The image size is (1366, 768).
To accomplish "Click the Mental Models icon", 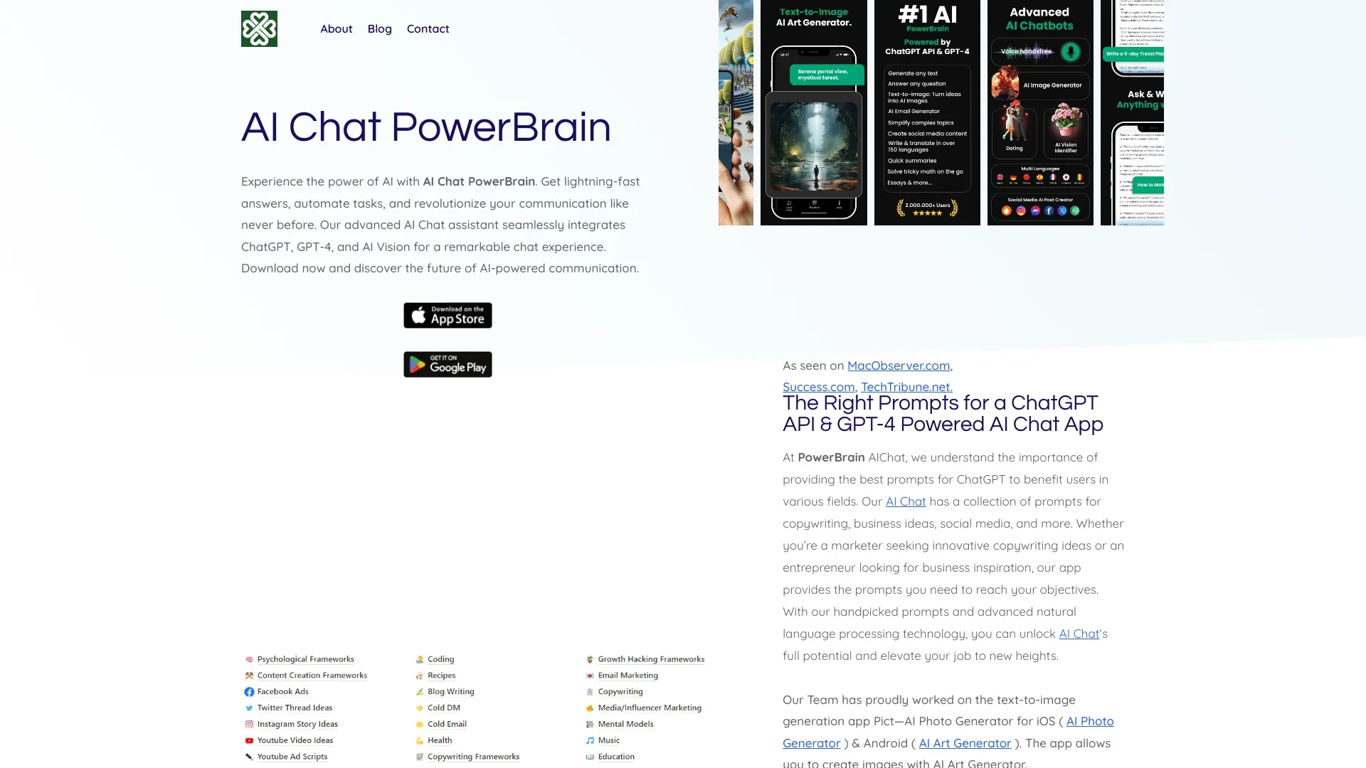I will [590, 724].
